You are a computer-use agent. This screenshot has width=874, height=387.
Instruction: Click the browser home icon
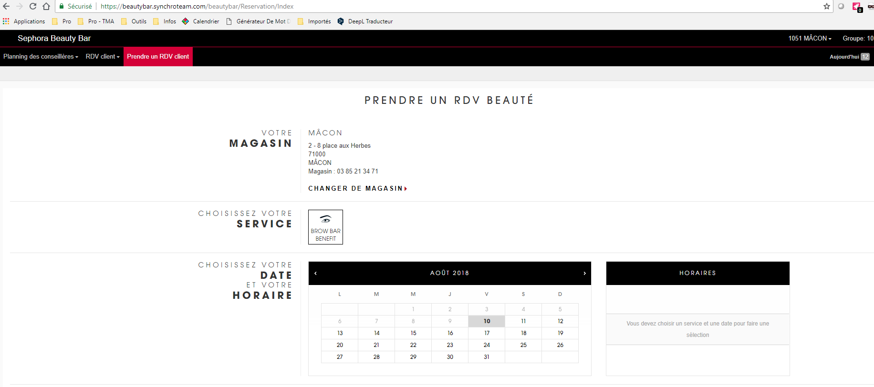(46, 6)
